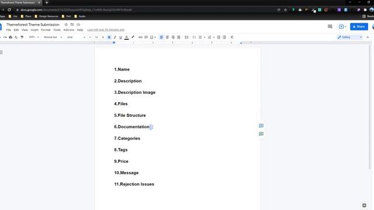Click the Print icon

point(11,37)
